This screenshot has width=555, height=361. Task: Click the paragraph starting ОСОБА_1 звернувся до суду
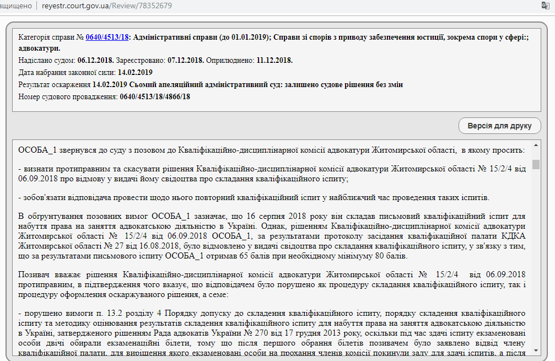[x=272, y=150]
